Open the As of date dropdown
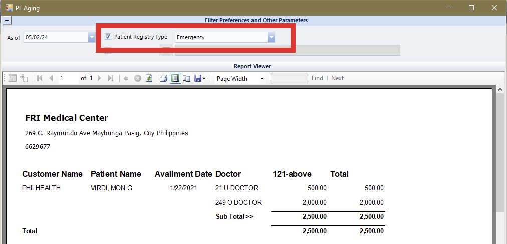507x244 pixels. 92,37
